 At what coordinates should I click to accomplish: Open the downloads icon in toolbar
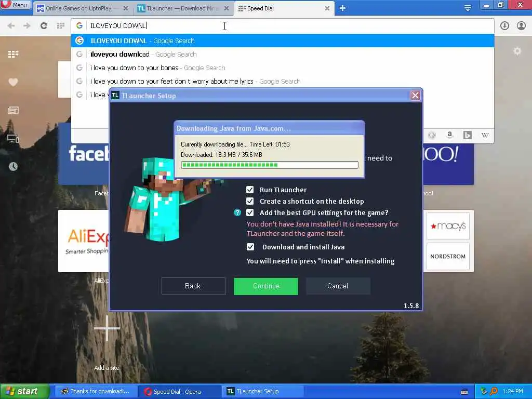(x=504, y=26)
